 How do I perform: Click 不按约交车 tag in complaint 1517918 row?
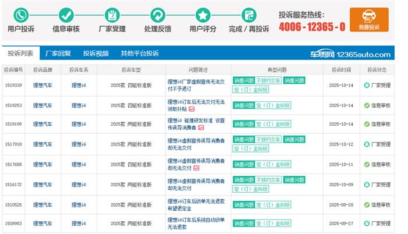pyautogui.click(x=269, y=140)
